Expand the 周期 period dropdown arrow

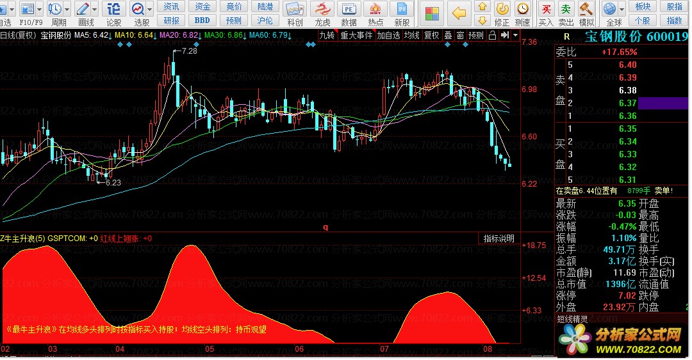pos(67,9)
